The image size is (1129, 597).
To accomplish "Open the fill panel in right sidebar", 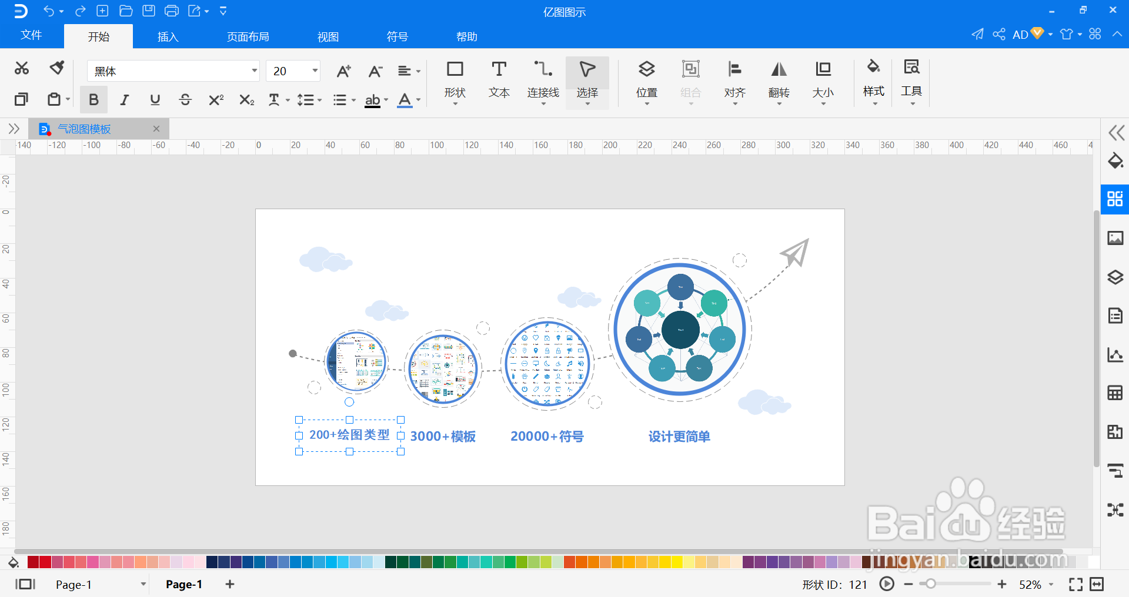I will [x=1115, y=160].
